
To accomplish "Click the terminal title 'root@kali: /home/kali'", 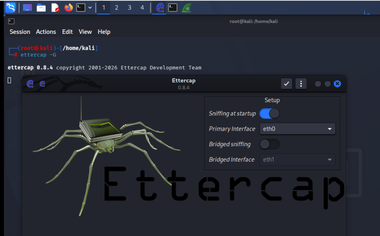I will 253,21.
